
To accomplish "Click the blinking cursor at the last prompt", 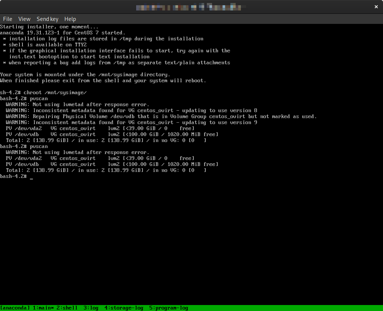I will [31, 176].
